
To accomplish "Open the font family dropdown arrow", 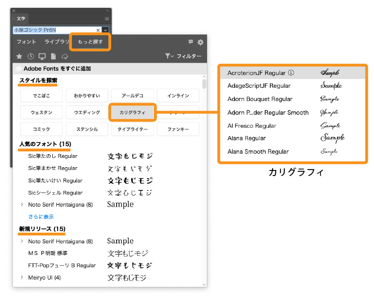I will point(105,30).
